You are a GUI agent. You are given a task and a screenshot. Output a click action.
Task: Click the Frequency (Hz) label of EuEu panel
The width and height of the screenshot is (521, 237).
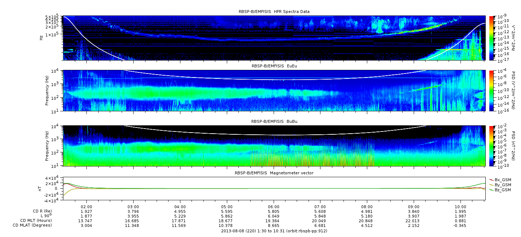[x=47, y=90]
